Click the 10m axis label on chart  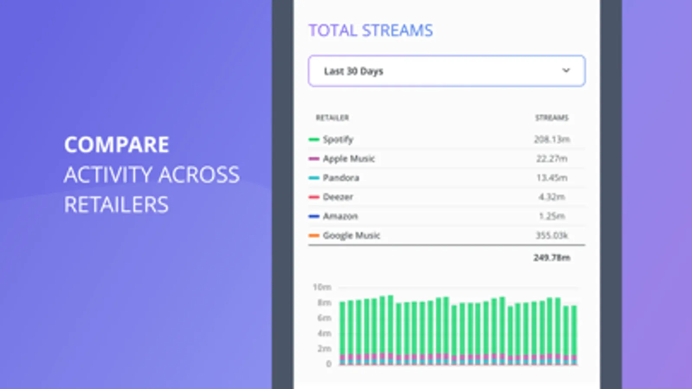click(x=322, y=287)
